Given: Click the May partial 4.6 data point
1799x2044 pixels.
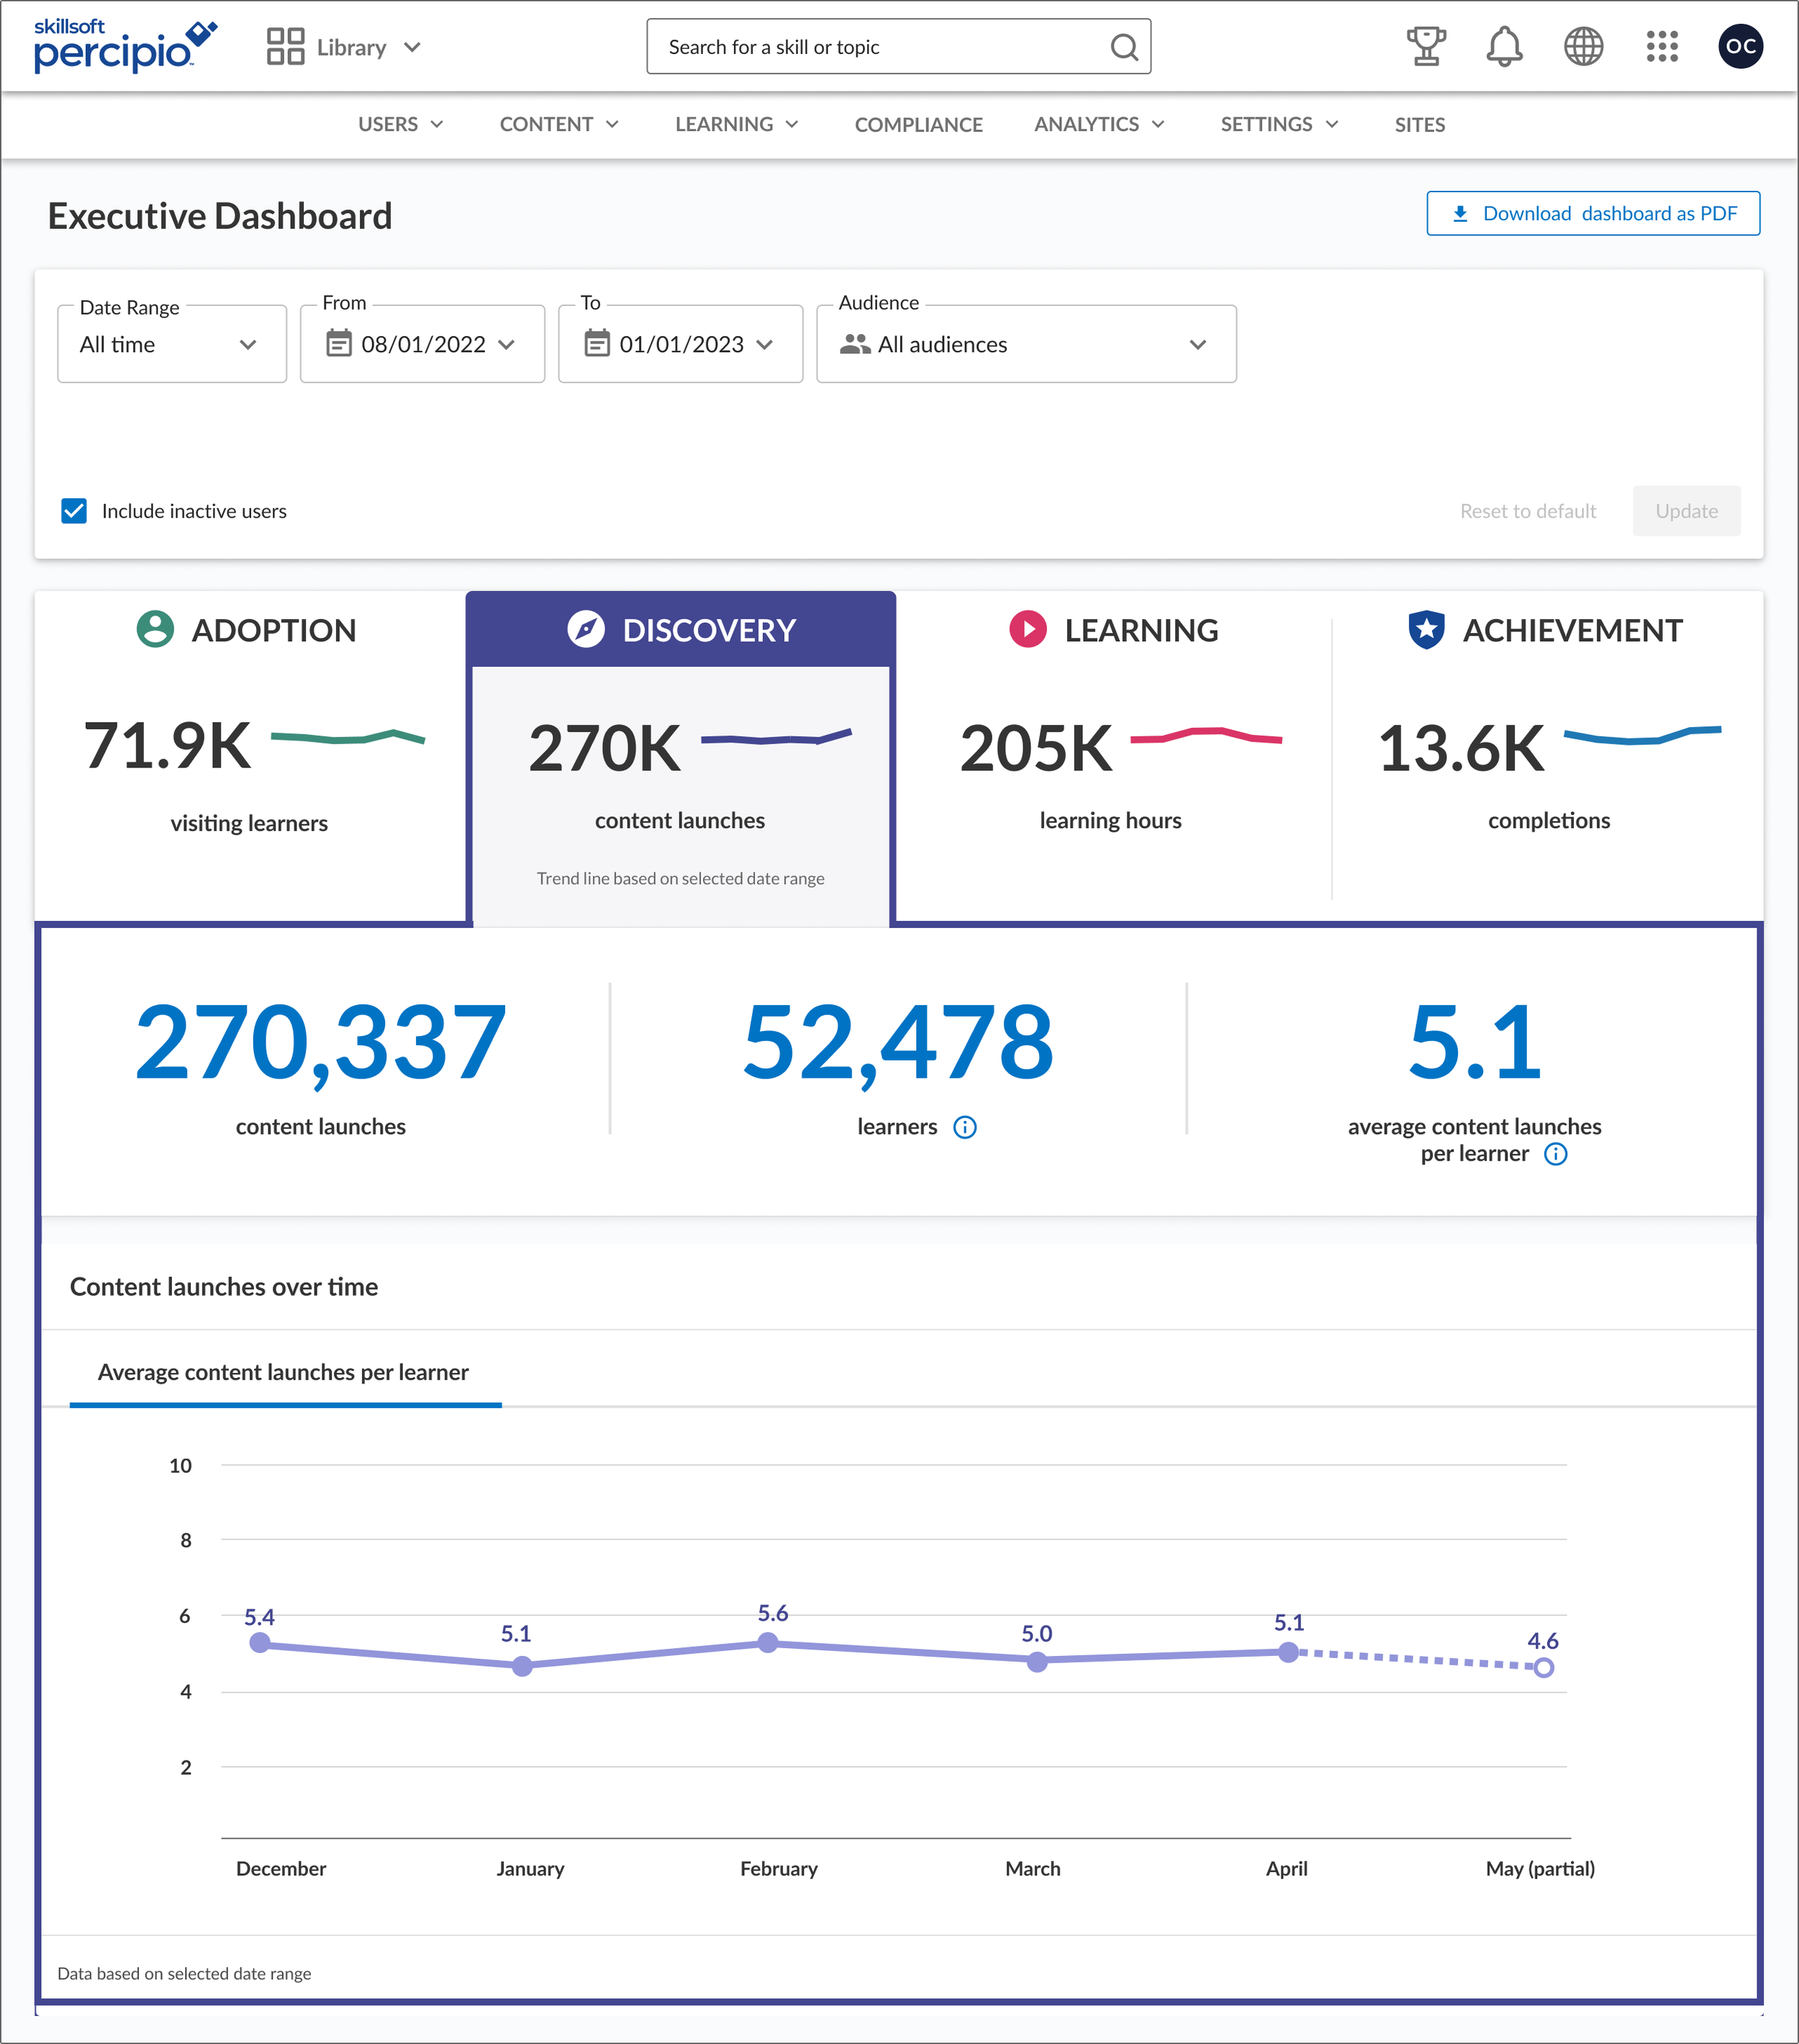Looking at the screenshot, I should tap(1544, 1667).
